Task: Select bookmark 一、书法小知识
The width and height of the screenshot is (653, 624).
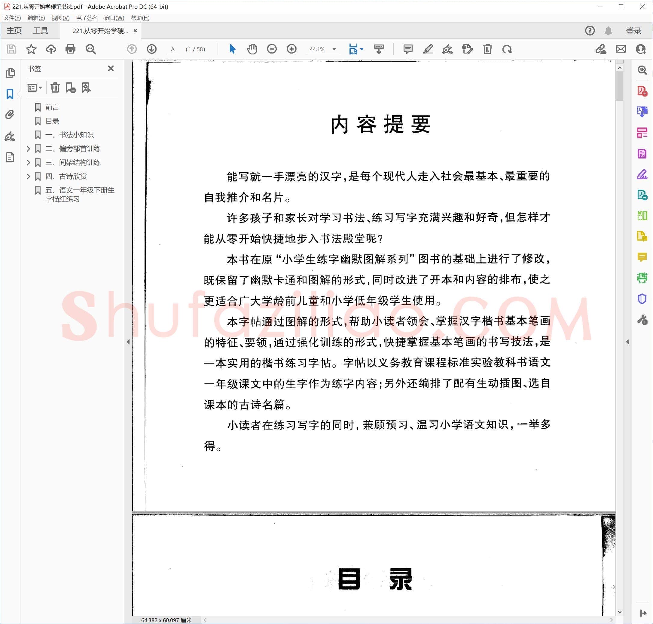Action: [x=69, y=135]
